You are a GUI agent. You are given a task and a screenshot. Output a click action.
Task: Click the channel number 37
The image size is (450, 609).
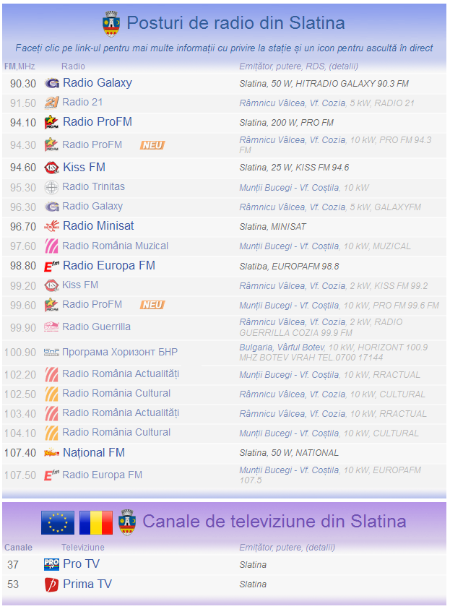click(13, 565)
